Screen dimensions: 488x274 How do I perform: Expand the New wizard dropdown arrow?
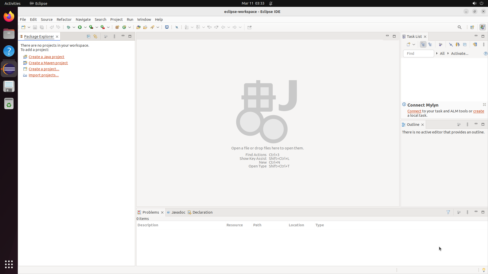pyautogui.click(x=29, y=27)
